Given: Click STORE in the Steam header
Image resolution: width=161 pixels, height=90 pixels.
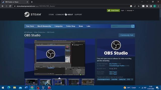Looking at the screenshot, I should 51,14.
